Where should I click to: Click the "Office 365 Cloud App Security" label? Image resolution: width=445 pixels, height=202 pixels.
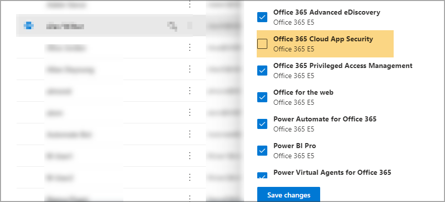(x=323, y=39)
